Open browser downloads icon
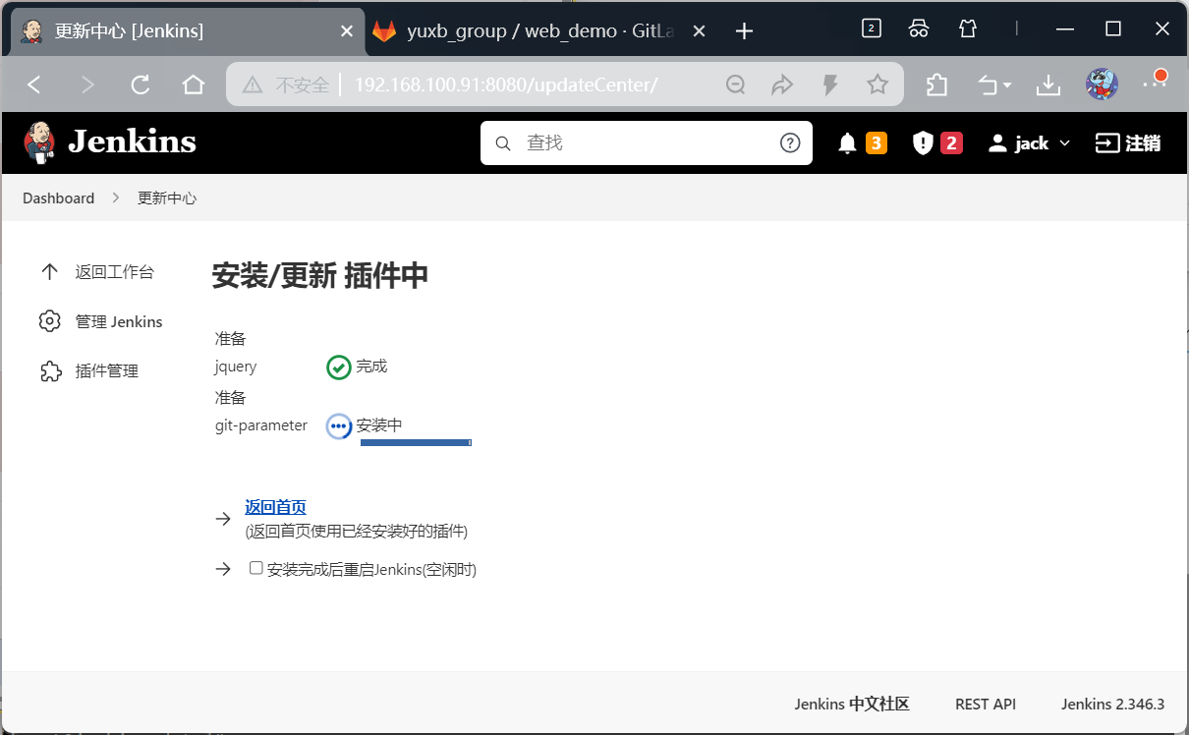This screenshot has width=1189, height=735. [1048, 85]
